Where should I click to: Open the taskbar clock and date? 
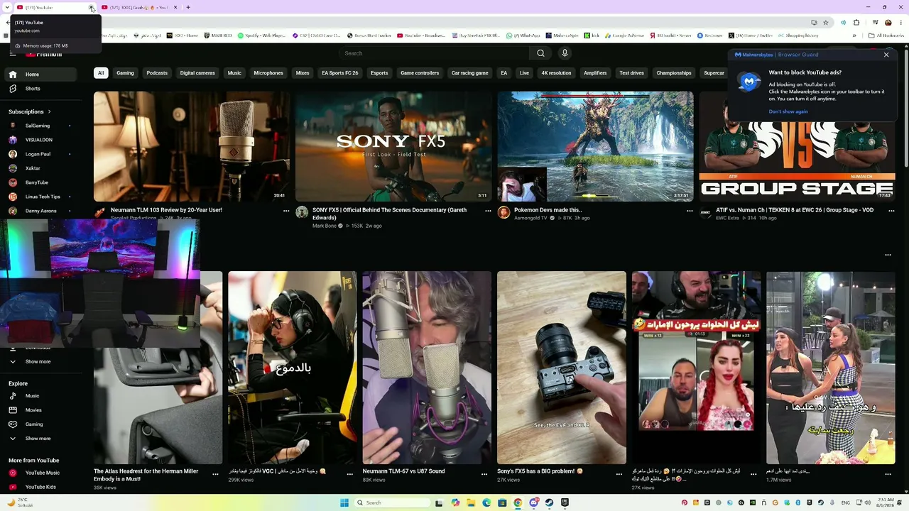click(884, 502)
